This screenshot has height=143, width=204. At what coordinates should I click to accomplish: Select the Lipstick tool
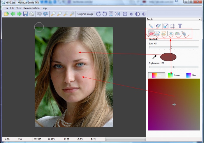point(151,34)
